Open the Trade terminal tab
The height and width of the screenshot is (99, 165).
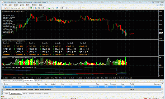(x=6, y=93)
